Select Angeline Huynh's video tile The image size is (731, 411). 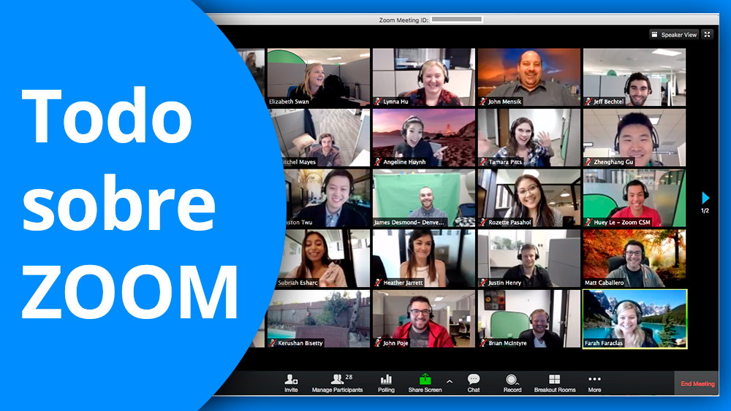click(x=424, y=138)
